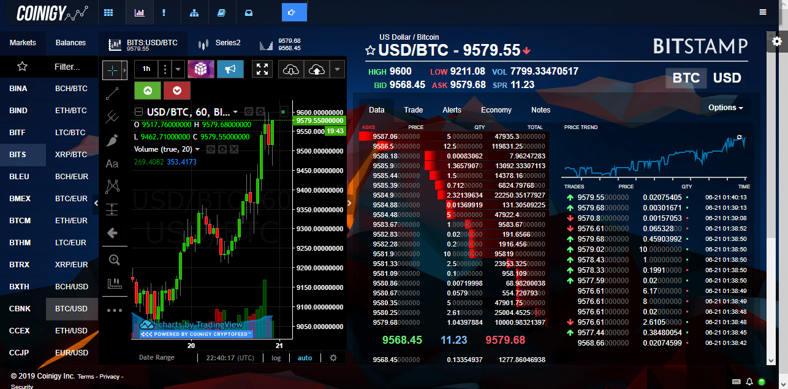This screenshot has height=389, width=788.
Task: Open the markets grid icon in the top navigation
Action: click(x=108, y=12)
